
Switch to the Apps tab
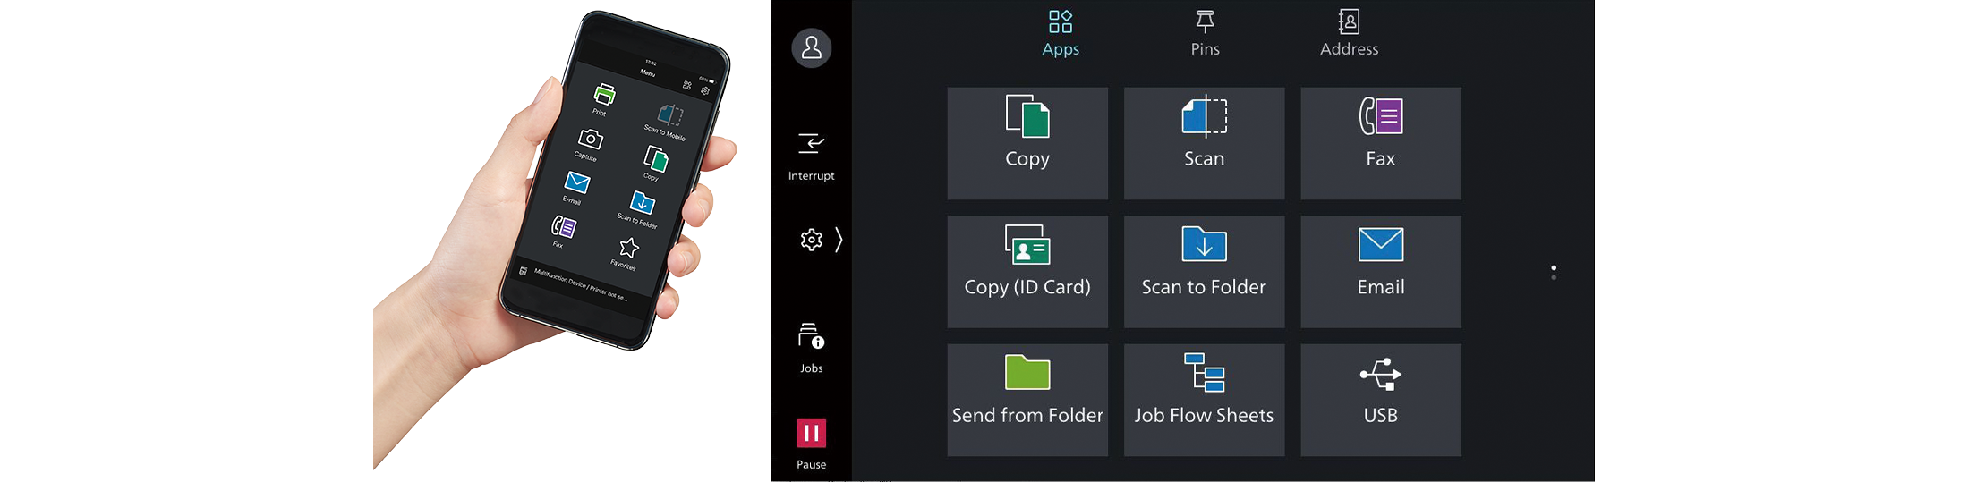pyautogui.click(x=1061, y=34)
